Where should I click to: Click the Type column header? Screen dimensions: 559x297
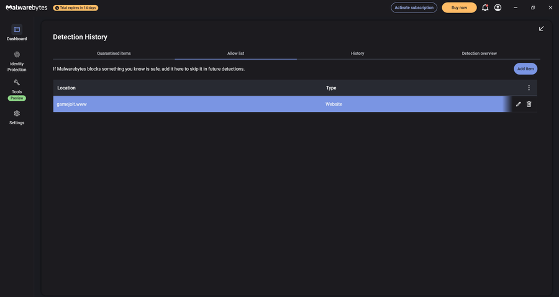tap(331, 88)
